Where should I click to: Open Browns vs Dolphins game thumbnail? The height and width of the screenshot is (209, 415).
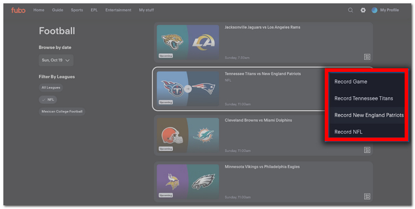(188, 135)
